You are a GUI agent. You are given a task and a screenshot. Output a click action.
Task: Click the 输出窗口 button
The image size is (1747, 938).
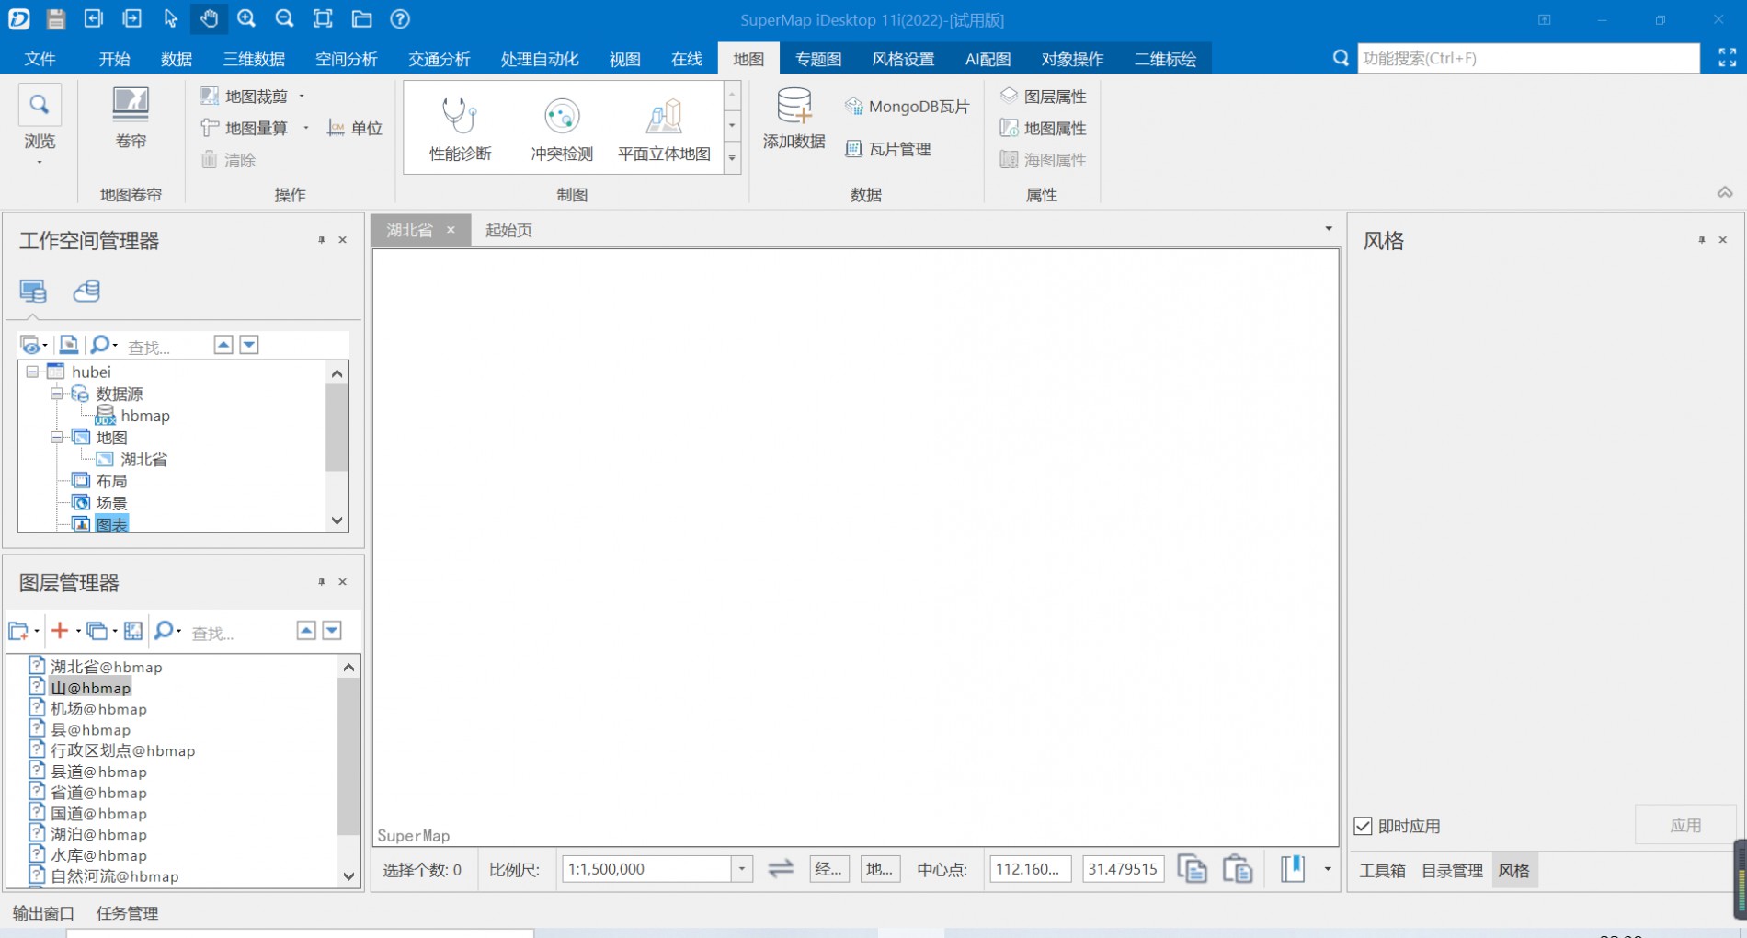43,913
